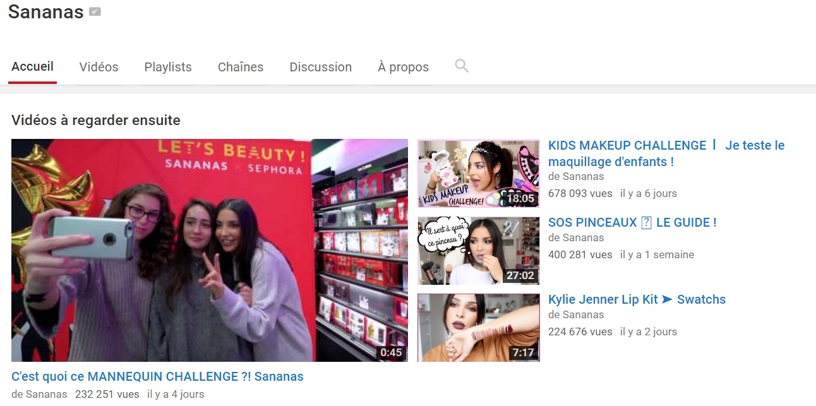Switch to the Vidéos tab
This screenshot has width=816, height=406.
pos(99,67)
